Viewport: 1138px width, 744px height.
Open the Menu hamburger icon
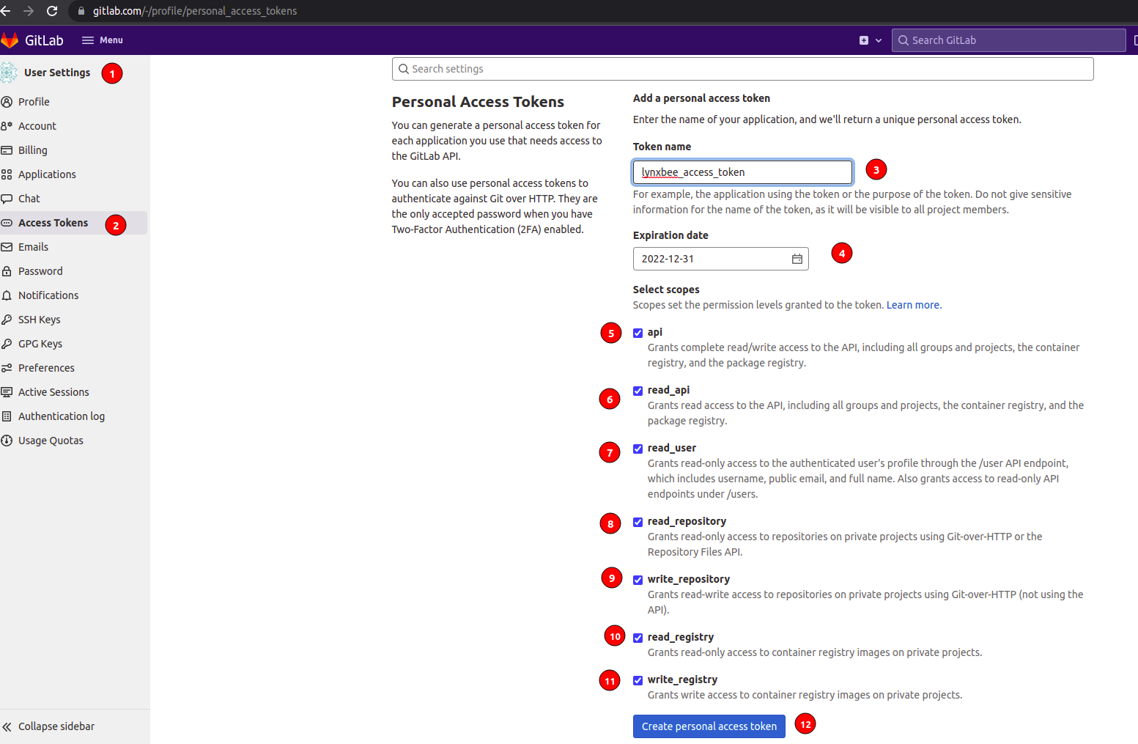88,40
